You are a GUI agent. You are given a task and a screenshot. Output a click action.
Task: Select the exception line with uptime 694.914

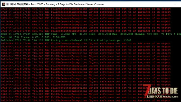pyautogui.click(x=85, y=28)
